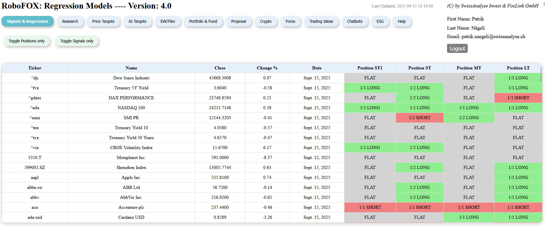Open the Crypto tab
Image resolution: width=545 pixels, height=227 pixels.
pyautogui.click(x=266, y=21)
